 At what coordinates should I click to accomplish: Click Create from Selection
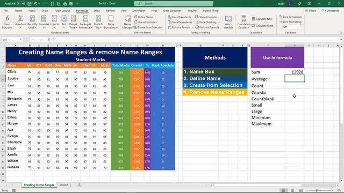(148, 27)
